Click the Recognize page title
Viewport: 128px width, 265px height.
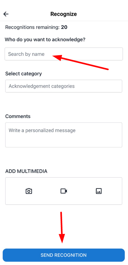coord(64,14)
